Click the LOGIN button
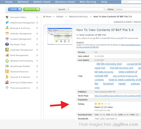The width and height of the screenshot is (141, 129). pyautogui.click(x=15, y=9)
